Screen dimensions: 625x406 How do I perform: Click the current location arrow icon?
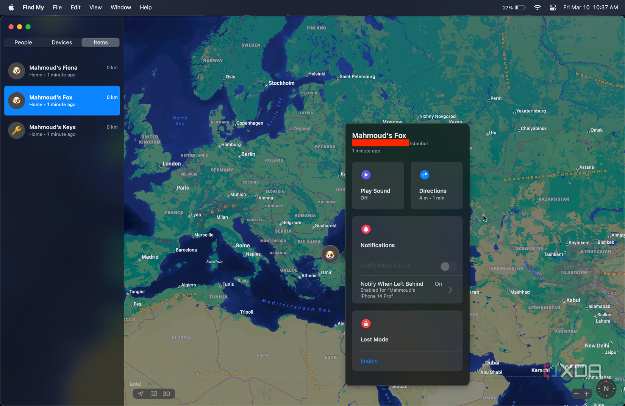point(141,394)
